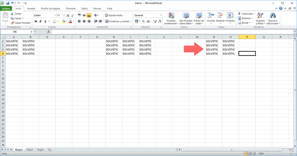This screenshot has height=156, width=297.
Task: Align text to the right
Action: (89, 21)
